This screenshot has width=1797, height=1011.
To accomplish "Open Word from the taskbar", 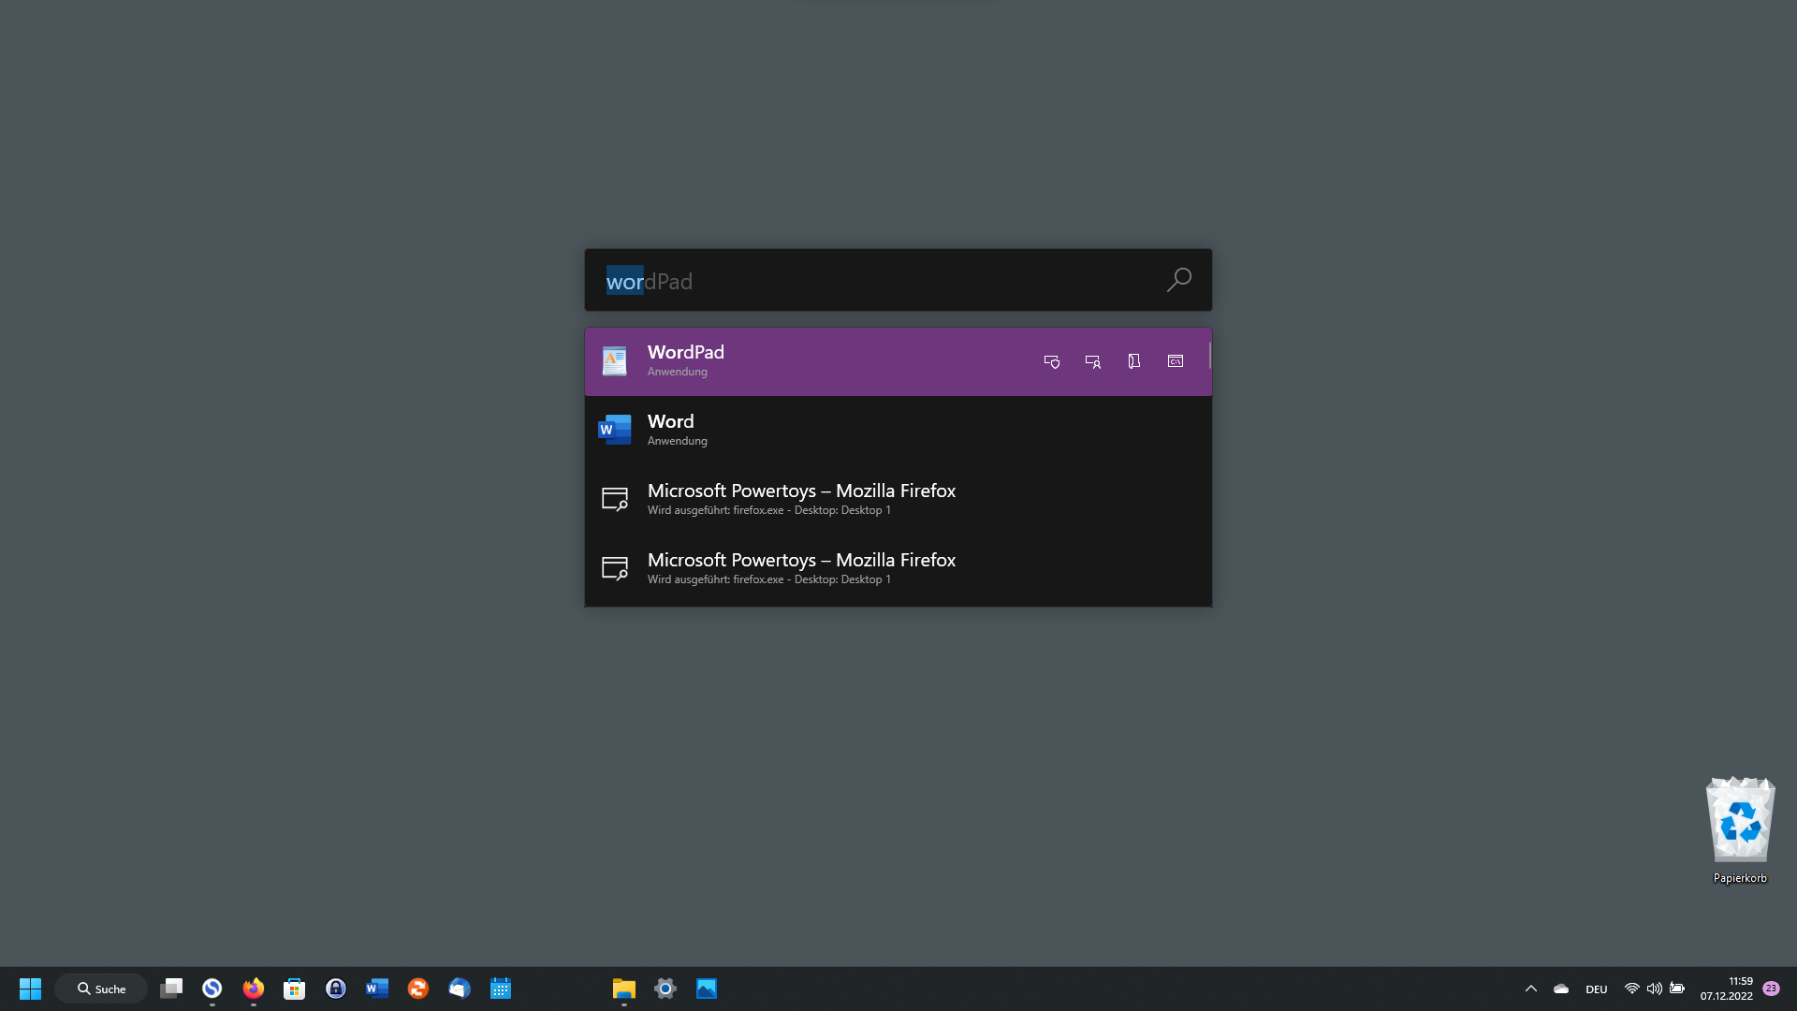I will click(377, 989).
